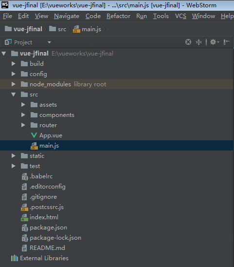Open the Edit menu
This screenshot has width=234, height=267.
23,16
